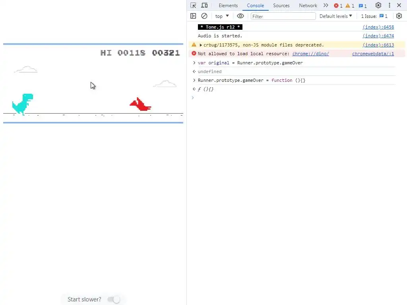Expand the crbug/1173575 warning message

(x=201, y=45)
